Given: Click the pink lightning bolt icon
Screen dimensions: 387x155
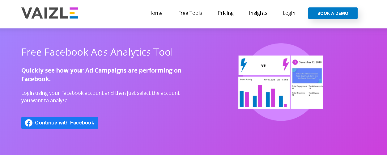Looking at the screenshot, I should pyautogui.click(x=286, y=65).
